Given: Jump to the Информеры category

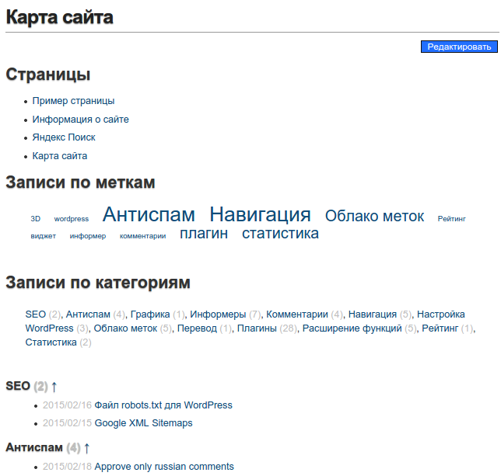Looking at the screenshot, I should [x=218, y=314].
